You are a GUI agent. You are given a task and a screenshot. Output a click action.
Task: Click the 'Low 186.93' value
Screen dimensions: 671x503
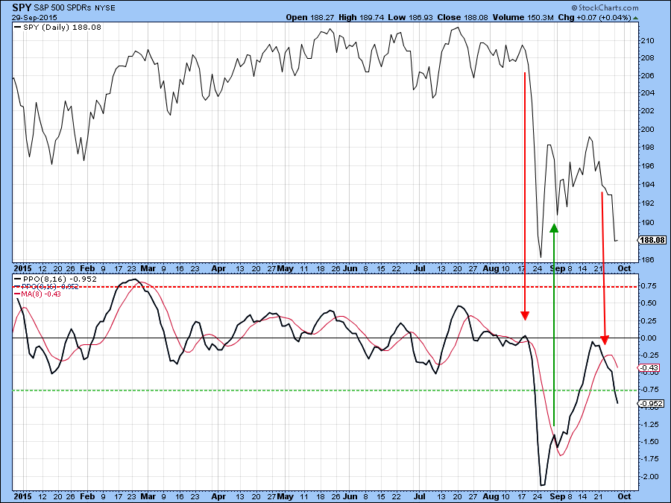pyautogui.click(x=410, y=18)
